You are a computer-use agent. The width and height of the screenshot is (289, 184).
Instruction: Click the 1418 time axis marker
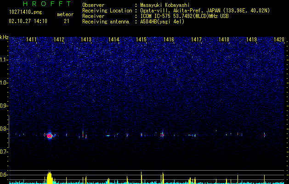pyautogui.click(x=224, y=39)
